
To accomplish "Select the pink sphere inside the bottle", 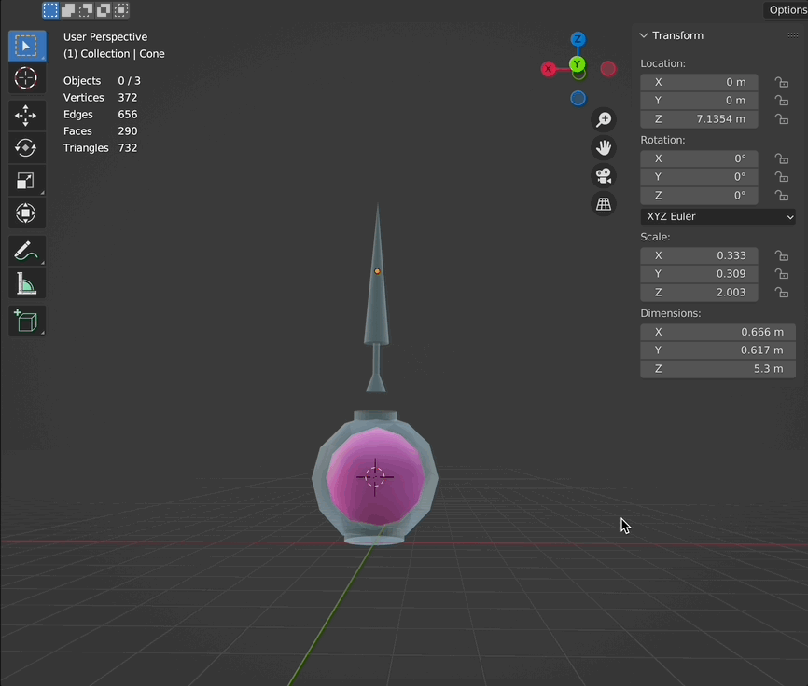I will [376, 477].
